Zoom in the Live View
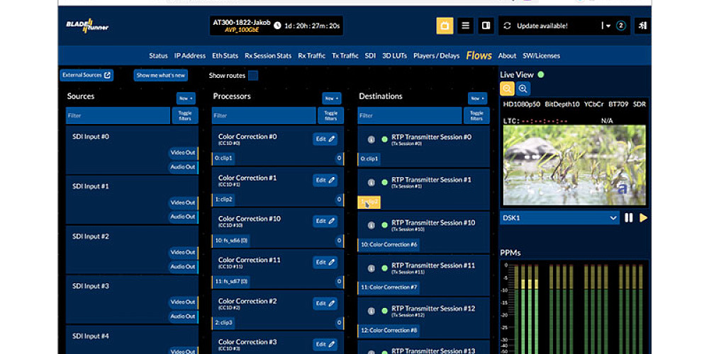The image size is (709, 354). (x=523, y=88)
